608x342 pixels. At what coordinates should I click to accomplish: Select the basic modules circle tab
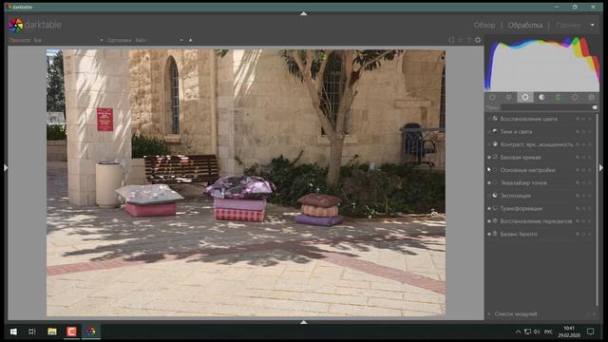[525, 97]
